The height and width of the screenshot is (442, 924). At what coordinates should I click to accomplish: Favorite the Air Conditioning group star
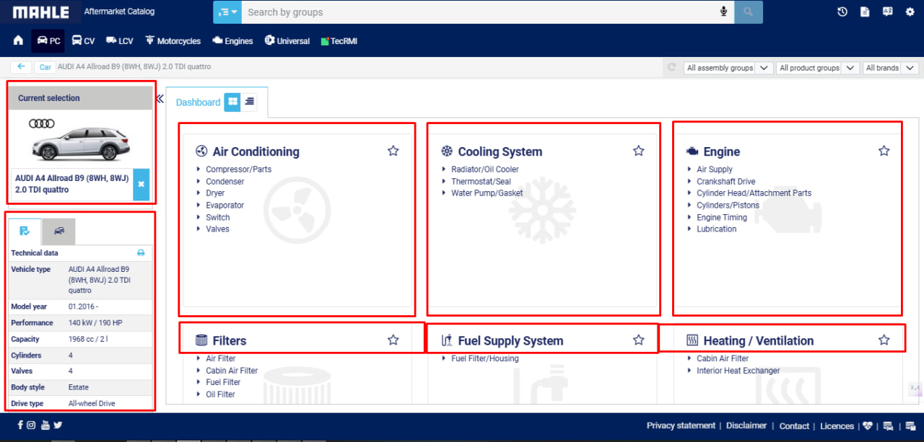393,151
